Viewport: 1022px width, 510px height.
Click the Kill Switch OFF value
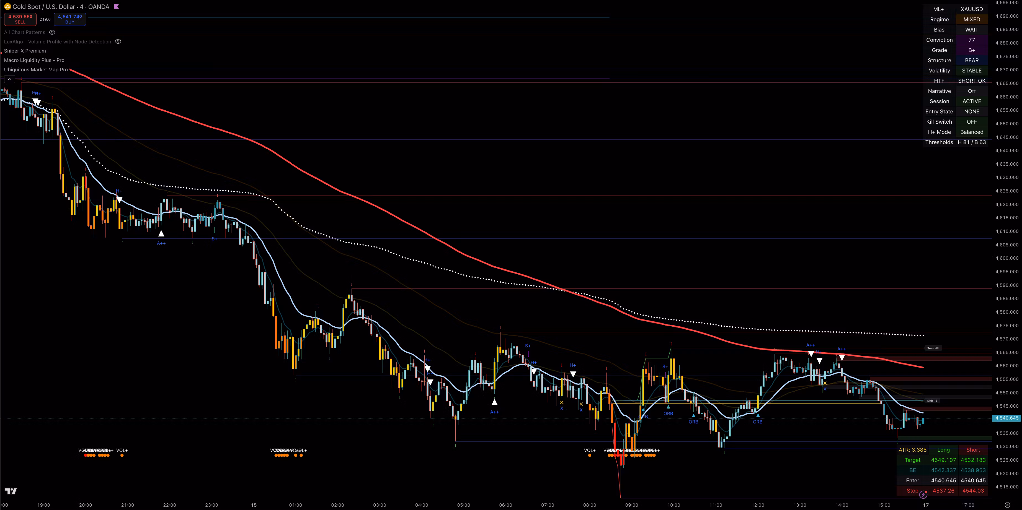972,122
